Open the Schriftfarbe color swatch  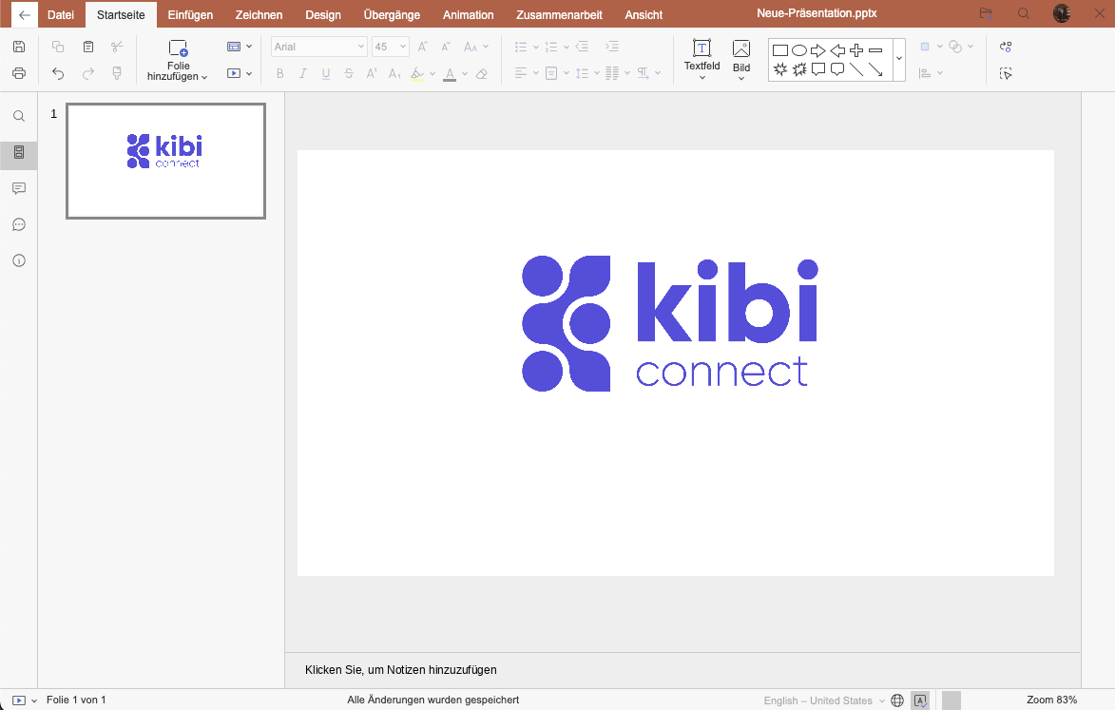(x=450, y=72)
